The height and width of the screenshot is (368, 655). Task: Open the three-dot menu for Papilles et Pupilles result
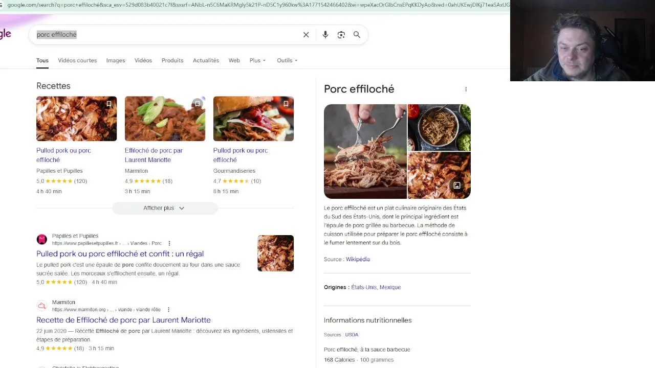click(x=169, y=243)
